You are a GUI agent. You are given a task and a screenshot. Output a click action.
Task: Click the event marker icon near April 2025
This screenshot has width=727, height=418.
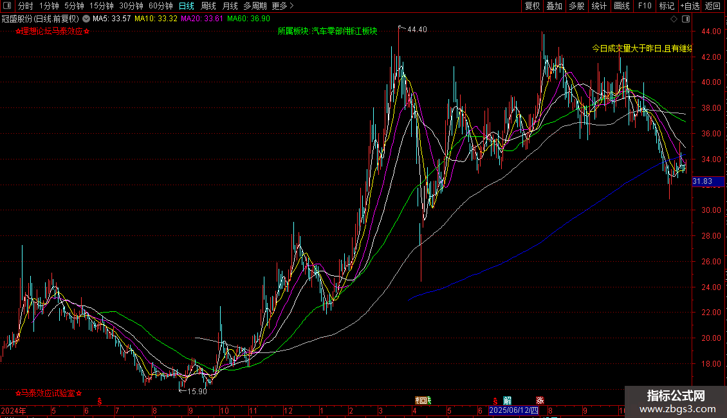(x=423, y=401)
